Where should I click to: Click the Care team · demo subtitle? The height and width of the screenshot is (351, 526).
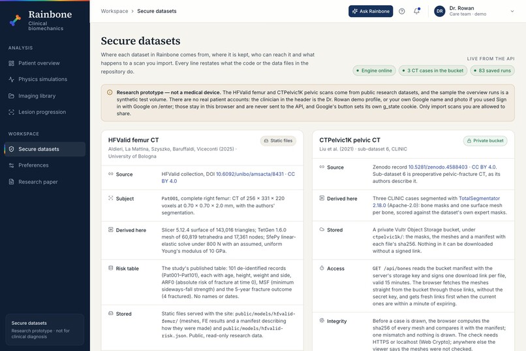(468, 14)
